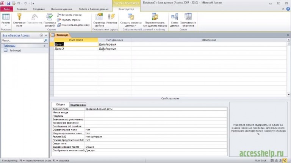Click the Маска ввода property field
The height and width of the screenshot is (163, 291).
tap(156, 113)
